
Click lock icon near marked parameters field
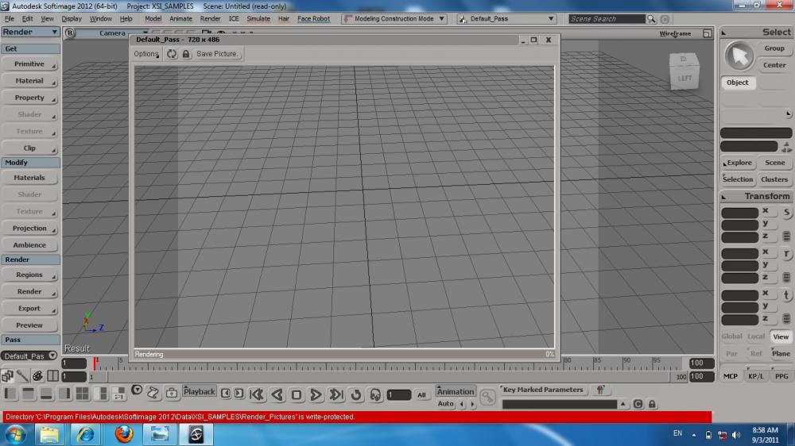[652, 404]
